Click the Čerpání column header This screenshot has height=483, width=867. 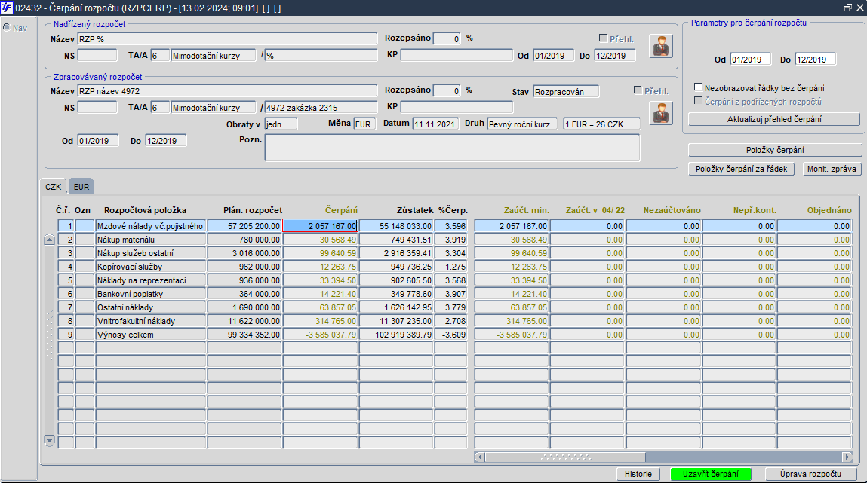pyautogui.click(x=341, y=210)
